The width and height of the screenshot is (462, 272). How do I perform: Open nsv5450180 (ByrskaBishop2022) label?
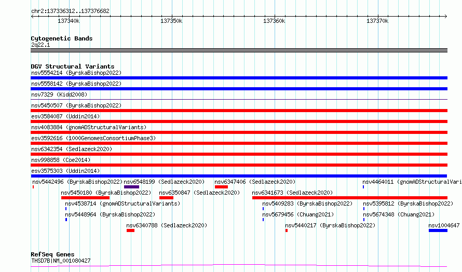[106, 193]
